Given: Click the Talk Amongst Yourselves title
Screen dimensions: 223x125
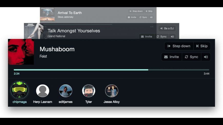Looking at the screenshot, I should click(x=74, y=31).
